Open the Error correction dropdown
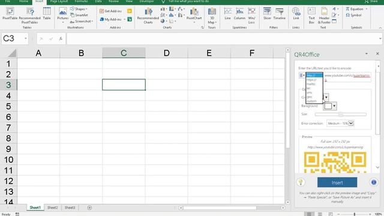 [351, 123]
